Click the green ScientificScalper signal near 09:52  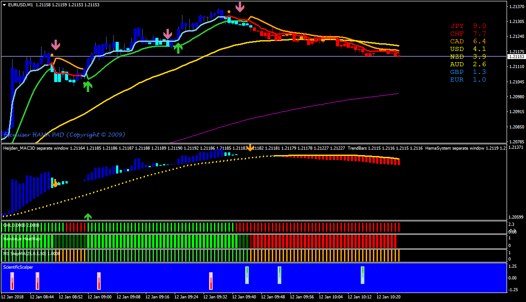click(279, 275)
